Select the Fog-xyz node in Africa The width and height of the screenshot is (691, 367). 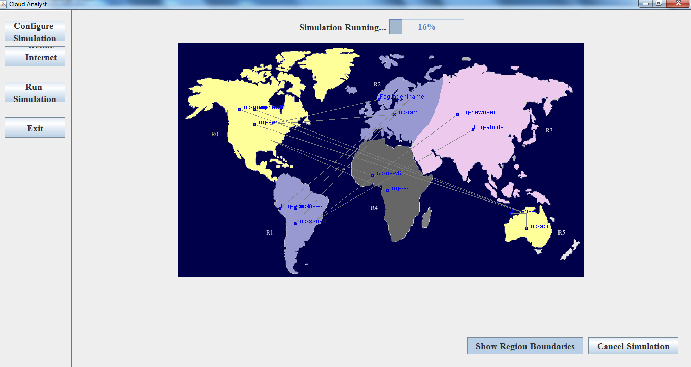pyautogui.click(x=388, y=190)
